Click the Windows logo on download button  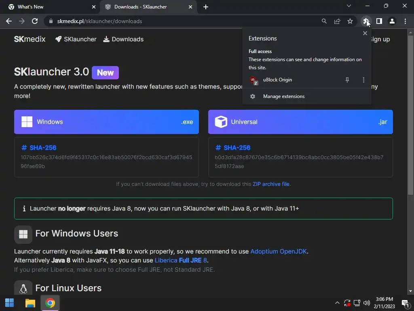[27, 122]
